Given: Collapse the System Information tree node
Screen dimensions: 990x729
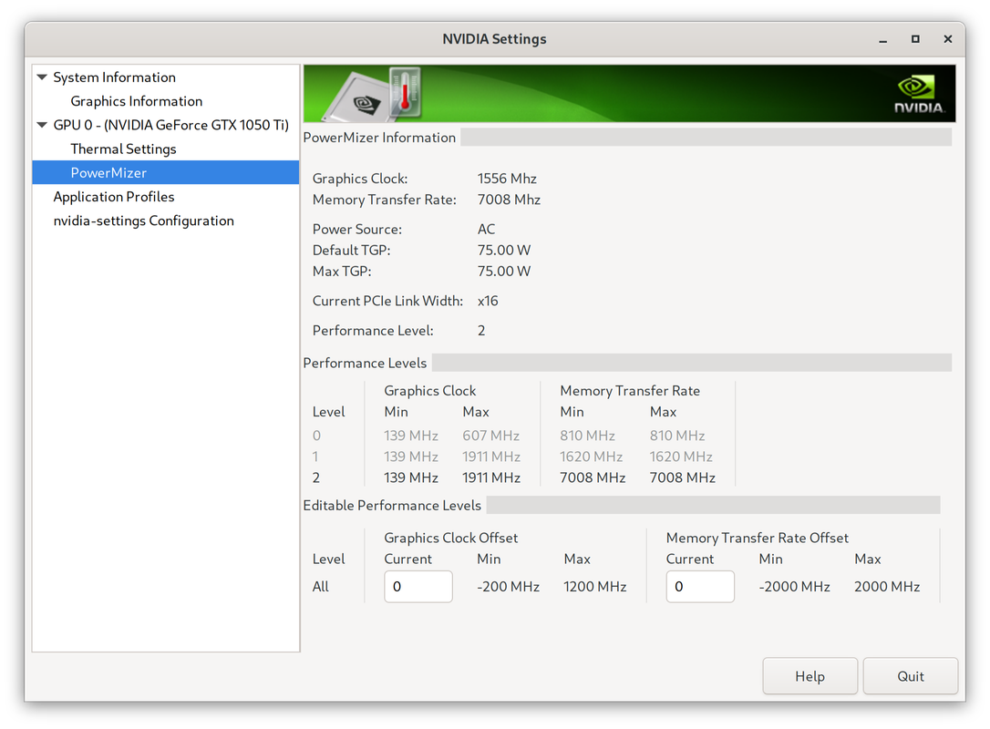Looking at the screenshot, I should pyautogui.click(x=42, y=77).
